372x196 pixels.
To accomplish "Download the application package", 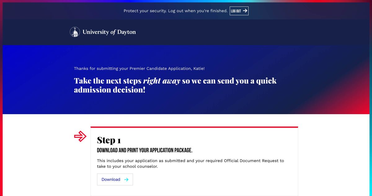I will click(x=115, y=179).
